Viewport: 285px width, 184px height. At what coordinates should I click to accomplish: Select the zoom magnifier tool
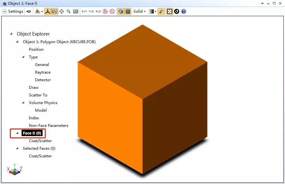click(69, 11)
